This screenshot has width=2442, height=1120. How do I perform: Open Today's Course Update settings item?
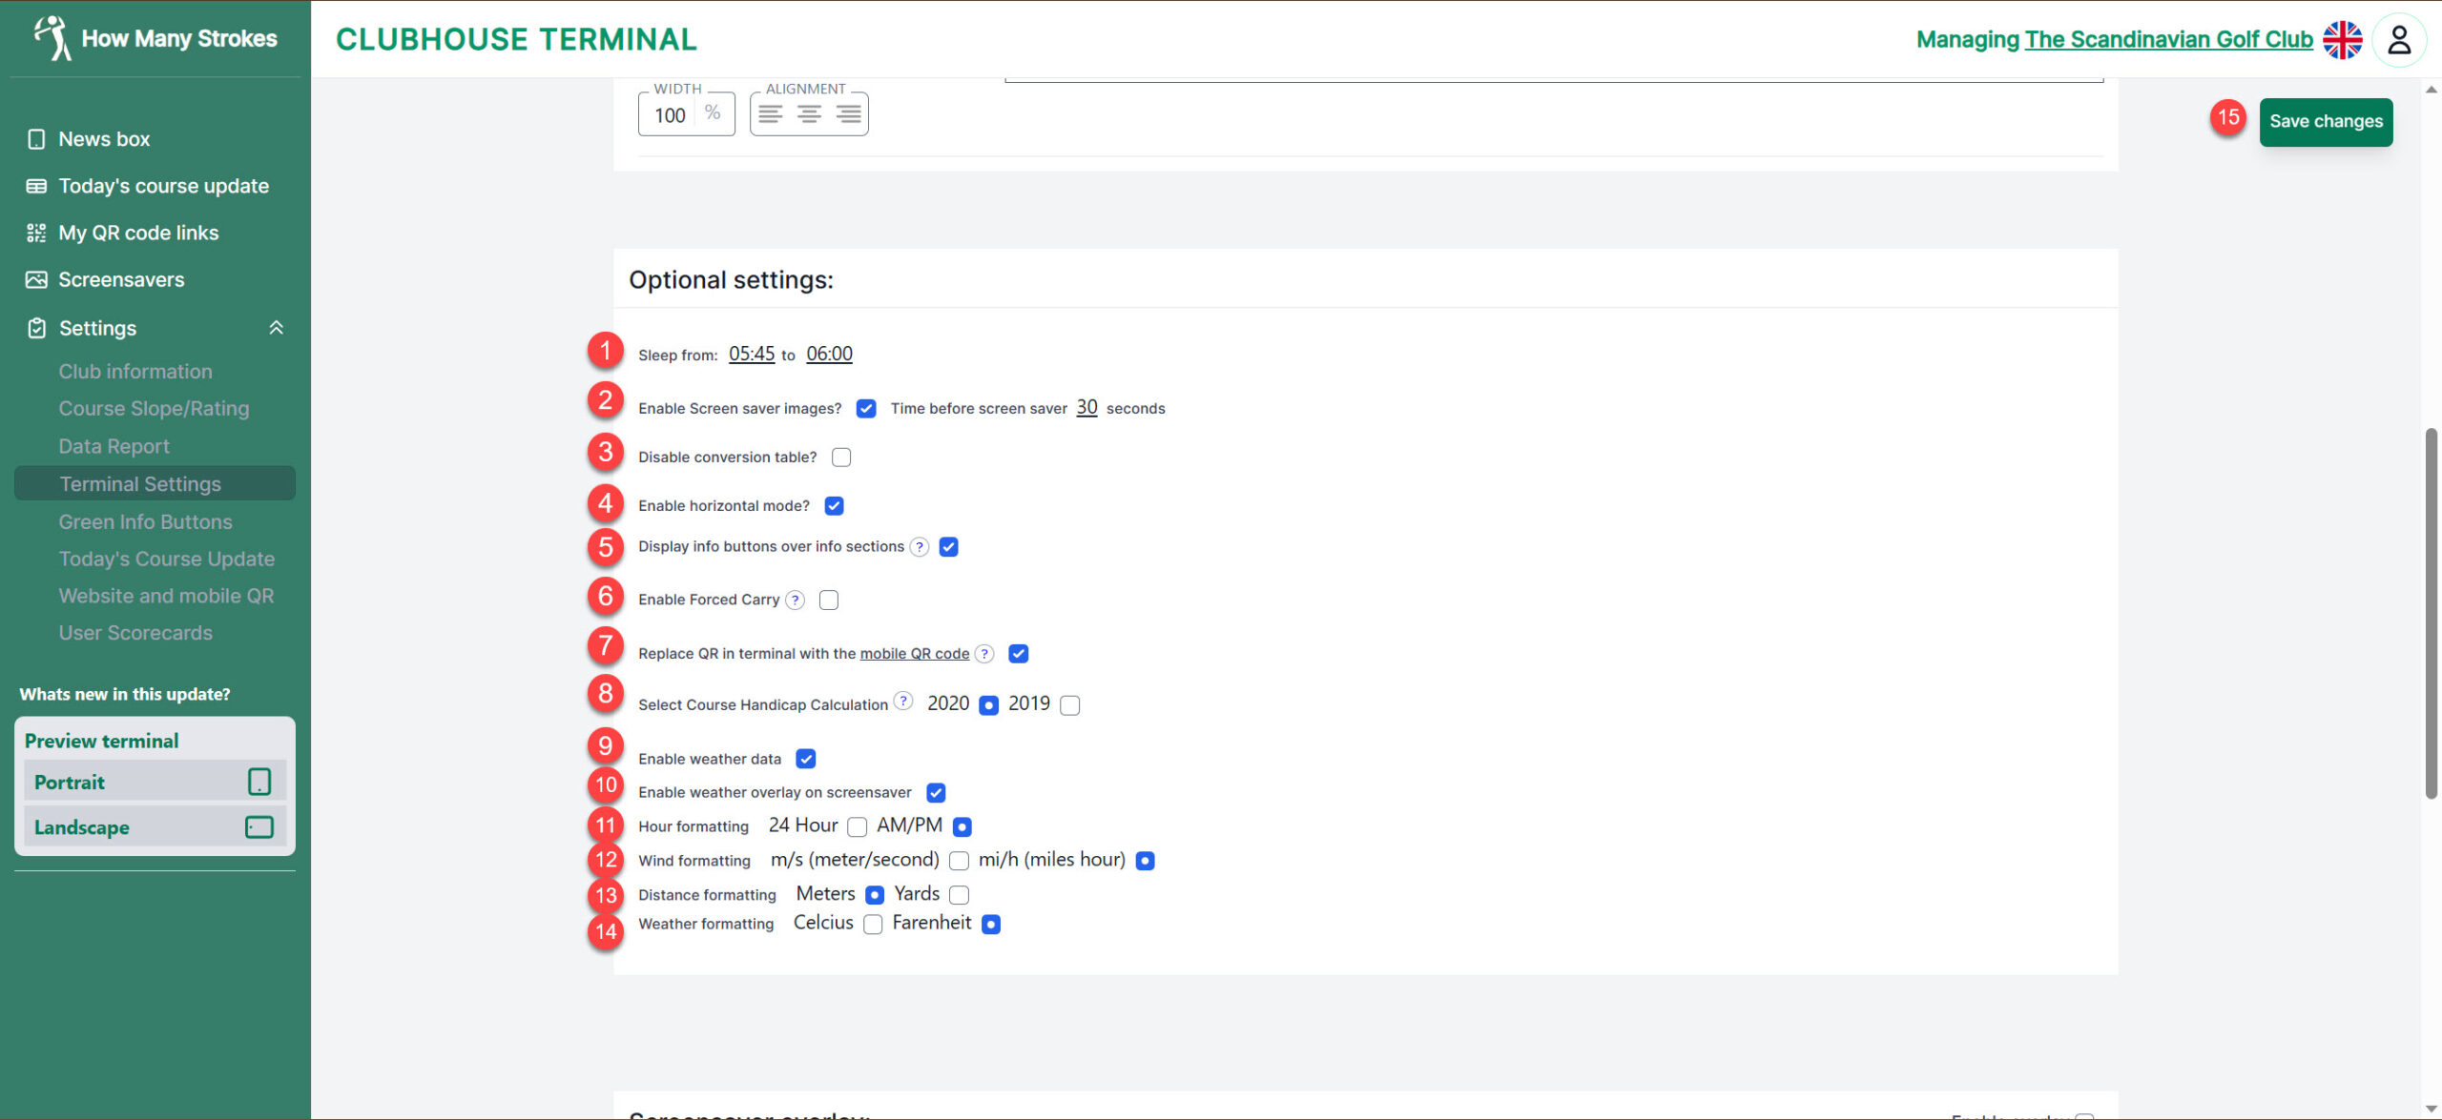click(166, 560)
